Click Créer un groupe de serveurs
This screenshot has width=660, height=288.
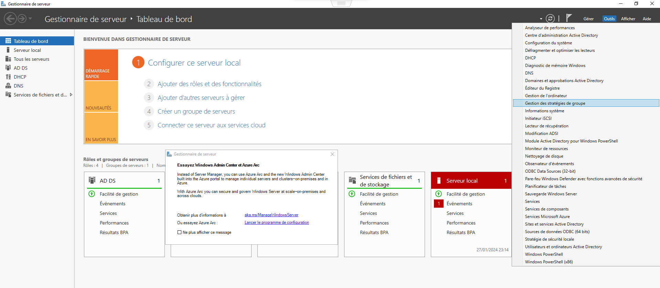pos(196,112)
